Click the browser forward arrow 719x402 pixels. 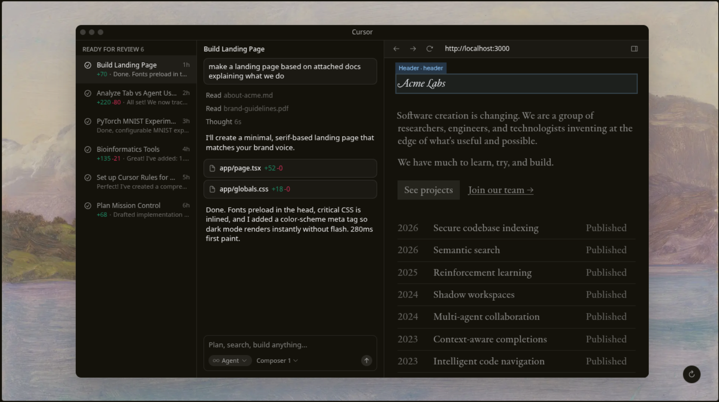pyautogui.click(x=413, y=49)
